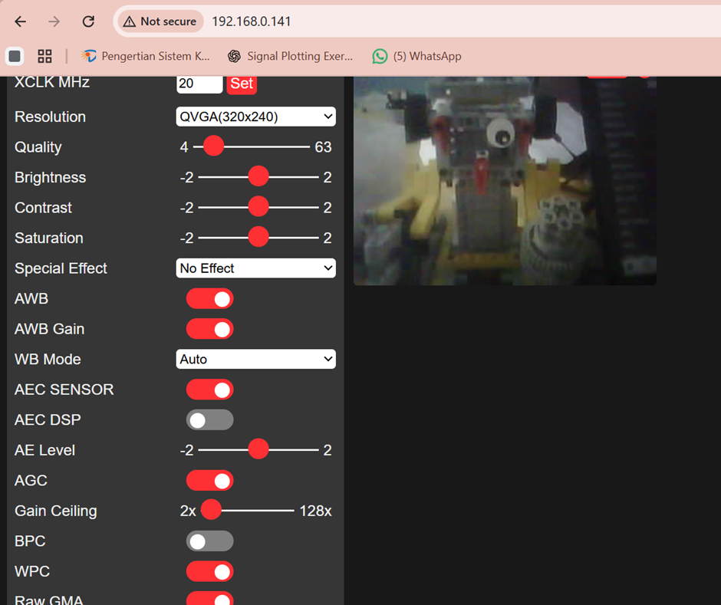Viewport: 721px width, 605px height.
Task: Click the XCLK MHz input field
Action: click(199, 84)
